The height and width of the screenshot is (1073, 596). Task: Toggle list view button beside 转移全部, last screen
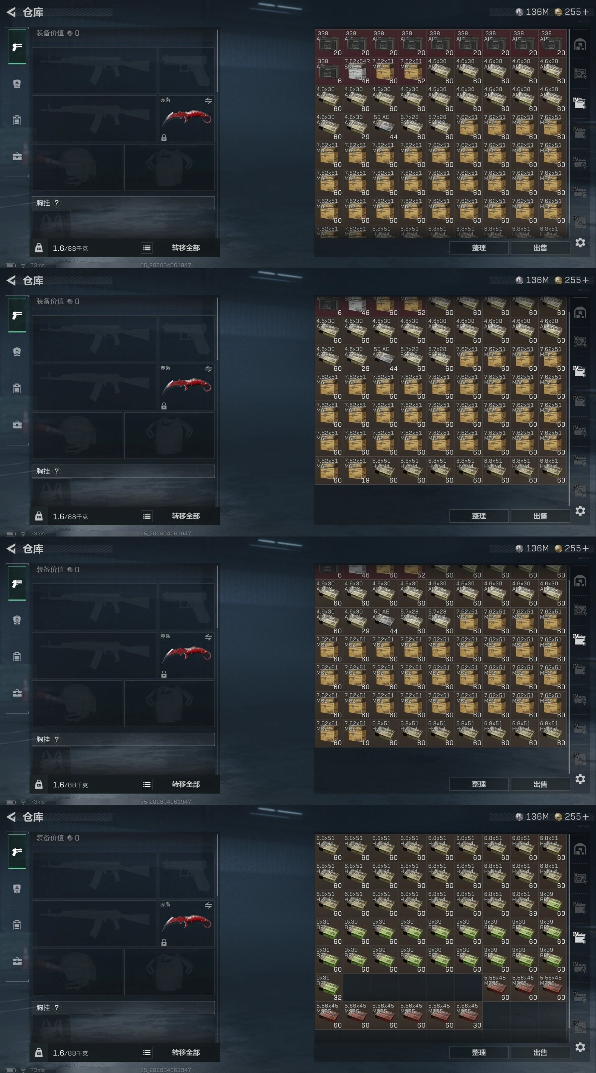tap(147, 1053)
